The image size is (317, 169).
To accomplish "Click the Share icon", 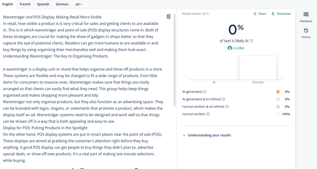I will 255,14.
